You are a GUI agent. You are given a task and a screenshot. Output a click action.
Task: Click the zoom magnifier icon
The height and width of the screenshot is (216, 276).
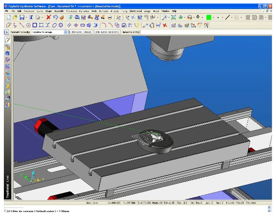pyautogui.click(x=165, y=18)
